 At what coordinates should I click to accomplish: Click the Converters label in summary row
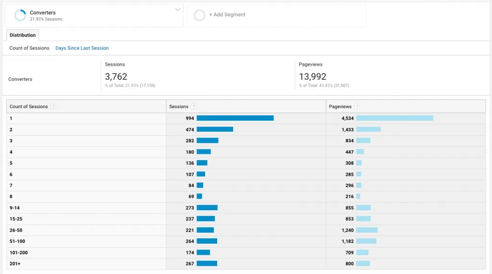pyautogui.click(x=20, y=79)
